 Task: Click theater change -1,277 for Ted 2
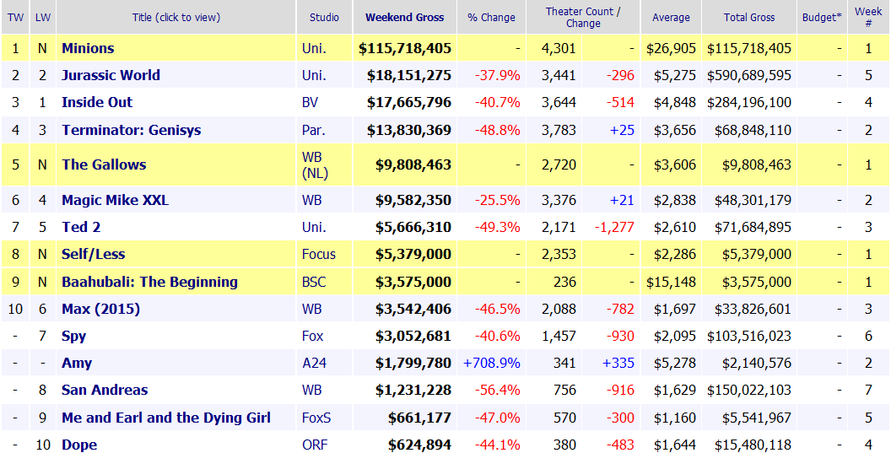pos(614,228)
